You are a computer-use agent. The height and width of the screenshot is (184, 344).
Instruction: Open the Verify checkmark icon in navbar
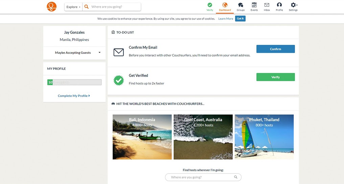point(210,5)
